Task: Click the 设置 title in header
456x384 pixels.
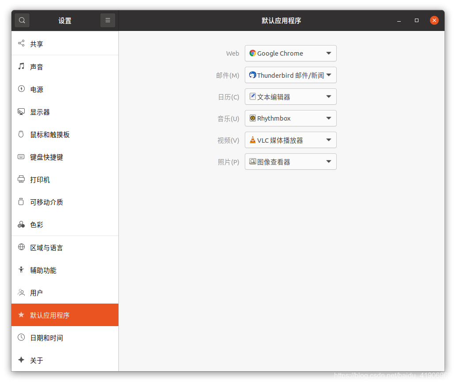Action: pos(65,21)
